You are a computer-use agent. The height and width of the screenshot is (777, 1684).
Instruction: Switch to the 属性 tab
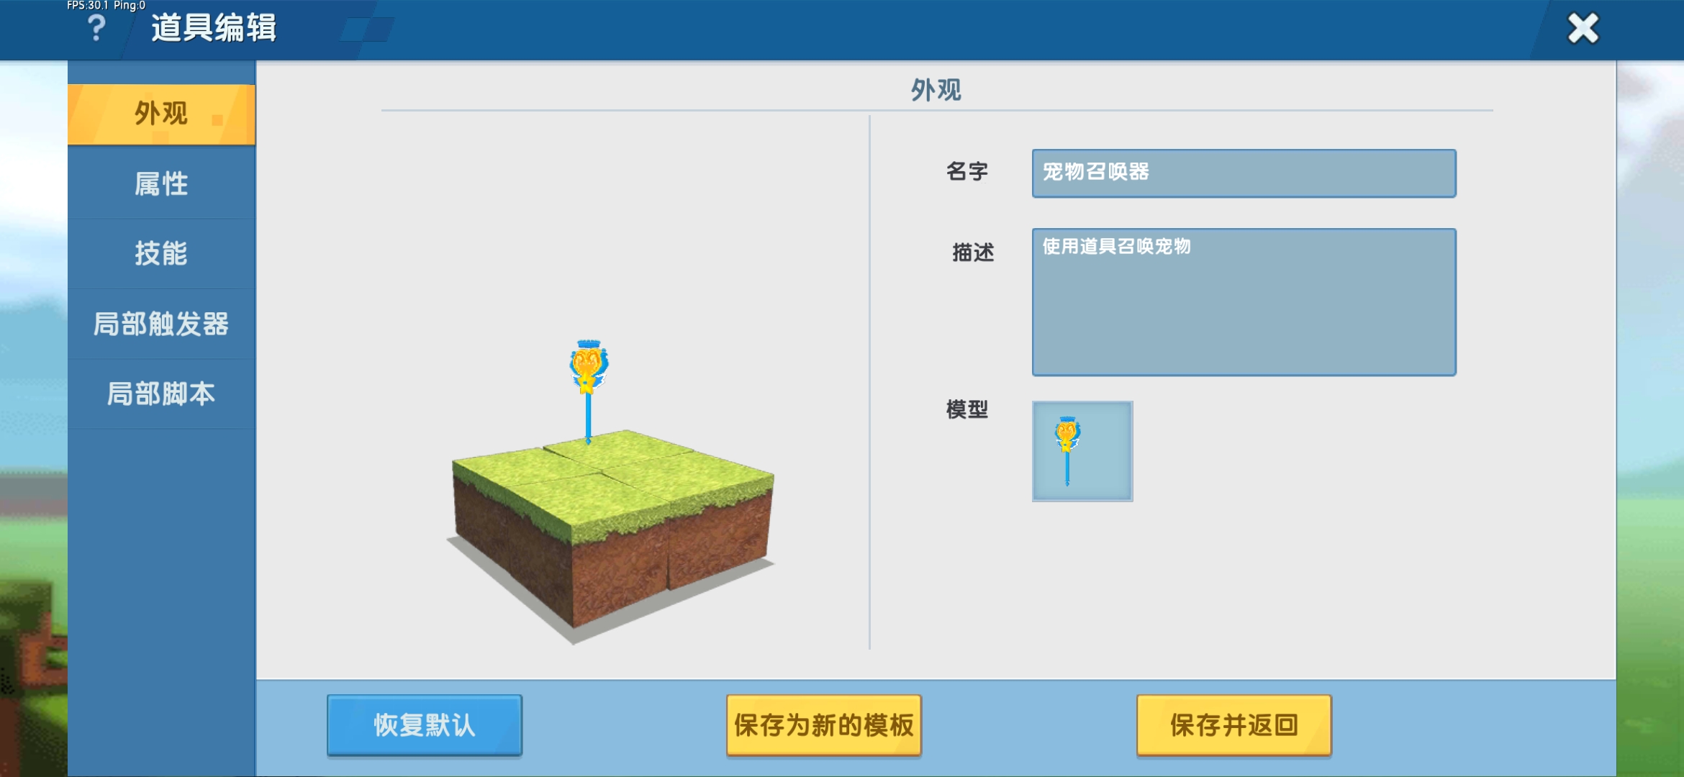(x=161, y=184)
